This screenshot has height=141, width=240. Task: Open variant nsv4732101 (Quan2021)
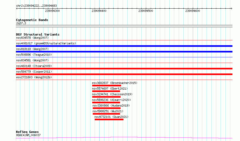coord(111,117)
